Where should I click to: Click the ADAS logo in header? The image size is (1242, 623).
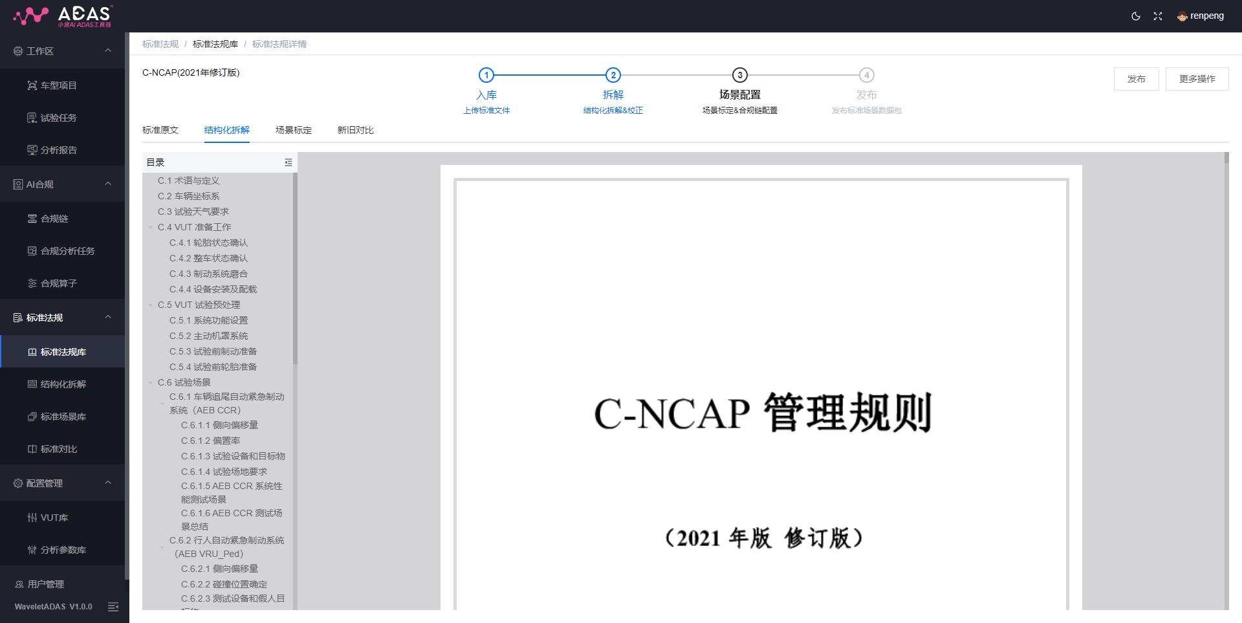pyautogui.click(x=63, y=16)
